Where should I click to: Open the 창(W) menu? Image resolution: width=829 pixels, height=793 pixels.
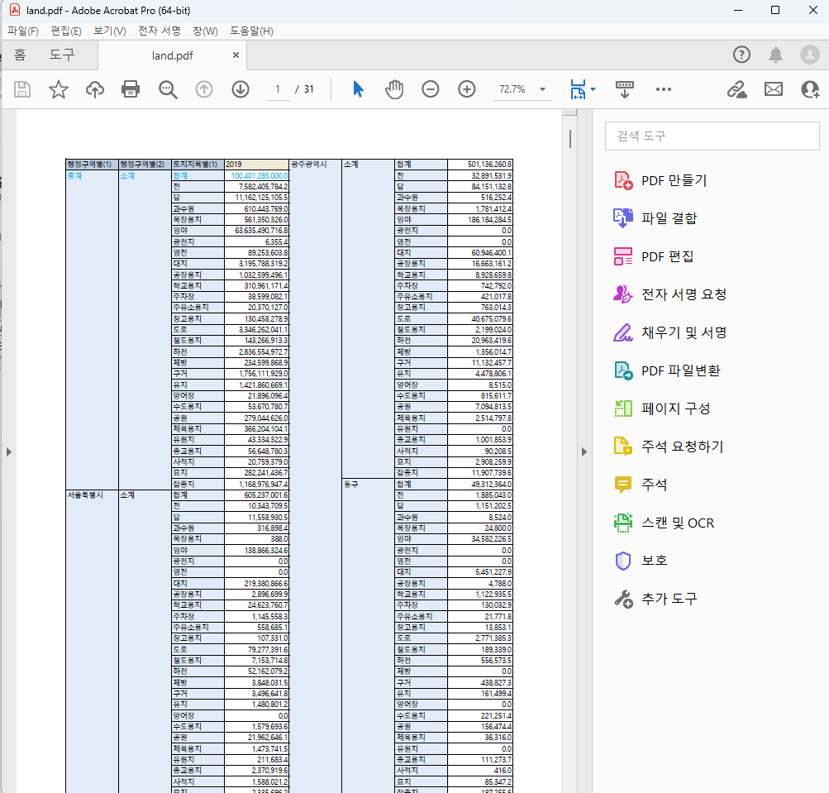pos(205,31)
